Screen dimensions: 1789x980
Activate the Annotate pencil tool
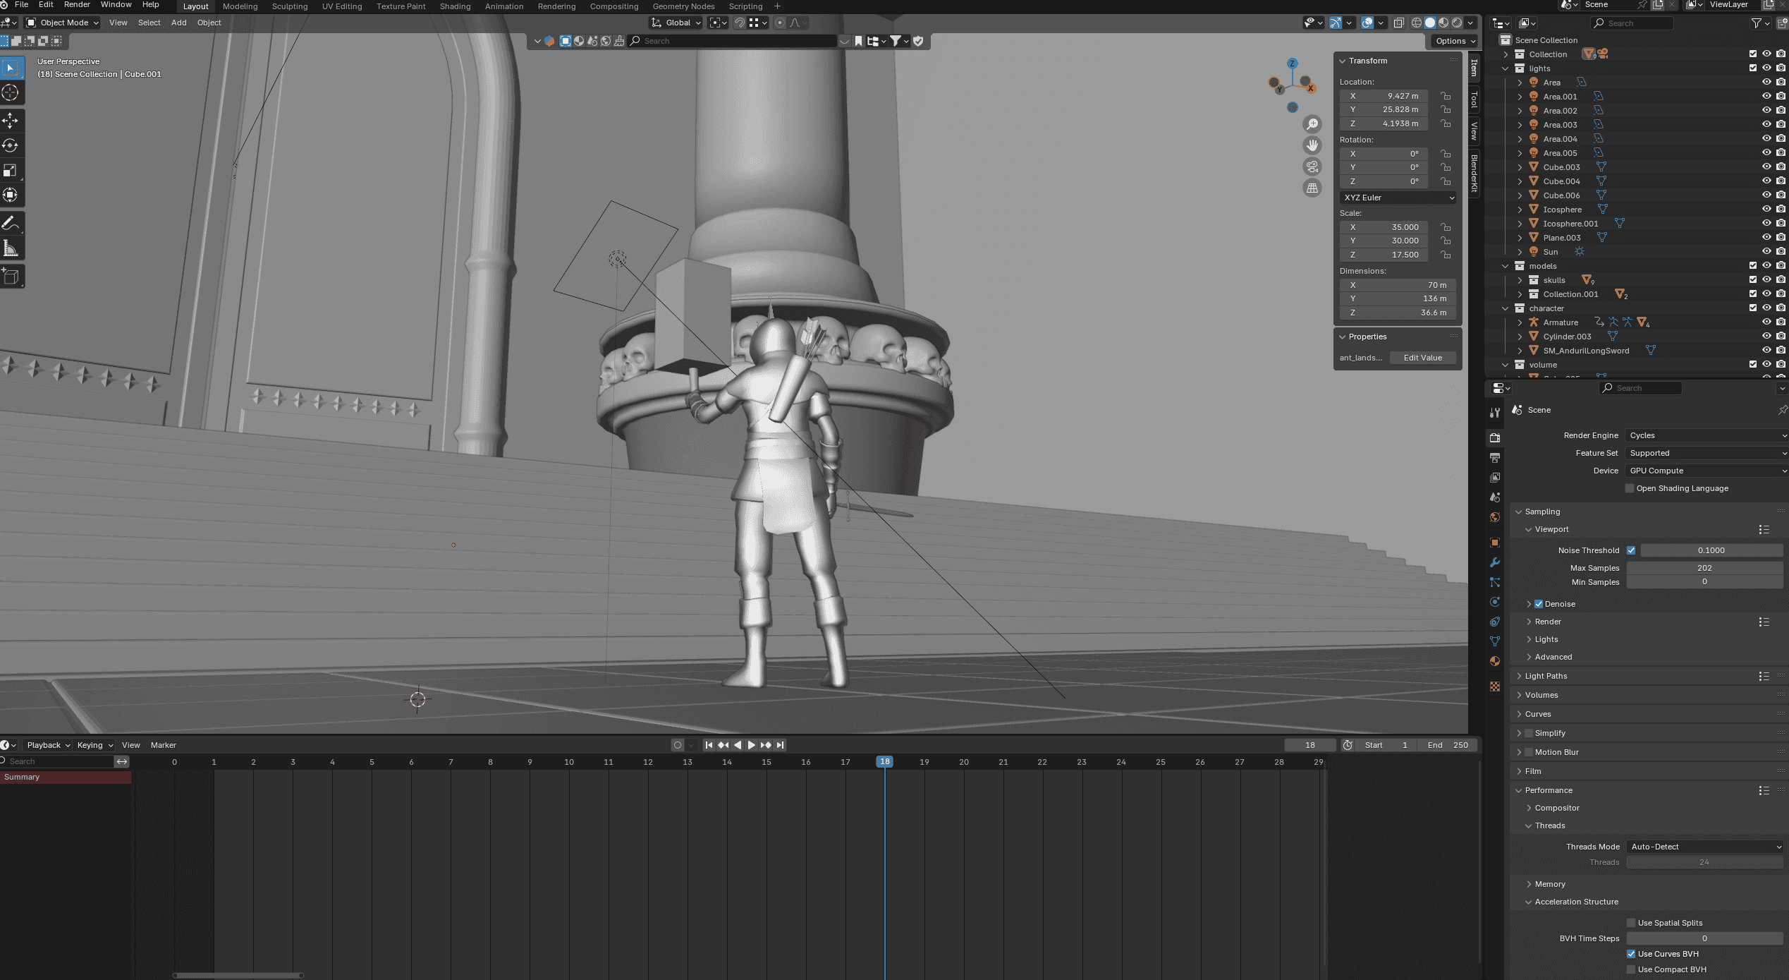click(x=11, y=224)
